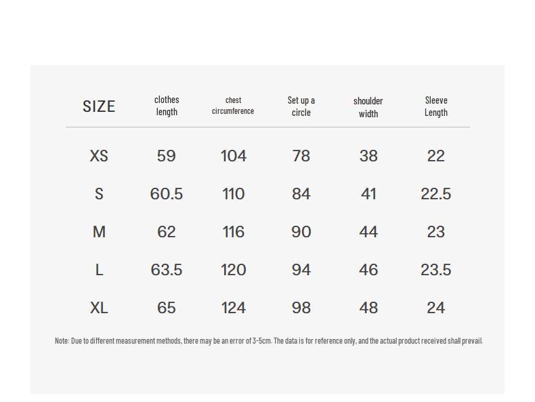Click the Set up a circle header
The width and height of the screenshot is (535, 402).
[301, 106]
